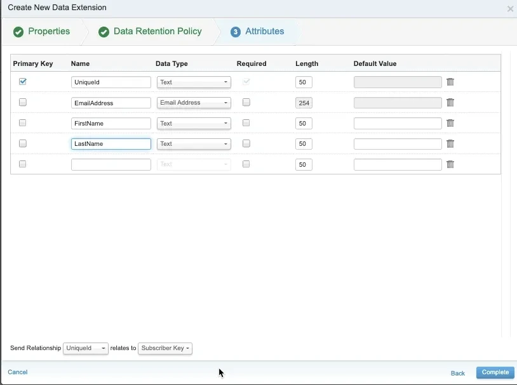
Task: Click the UniqueId name field
Action: click(x=111, y=82)
